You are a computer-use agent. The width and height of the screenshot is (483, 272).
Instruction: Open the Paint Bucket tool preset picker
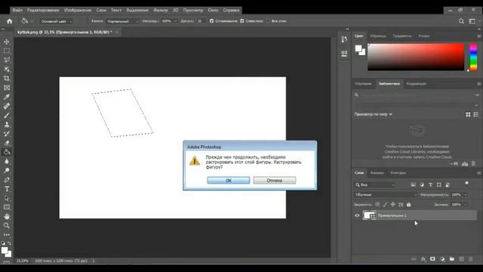(x=26, y=21)
